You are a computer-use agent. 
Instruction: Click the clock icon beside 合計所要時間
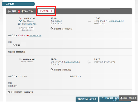coord(9,92)
